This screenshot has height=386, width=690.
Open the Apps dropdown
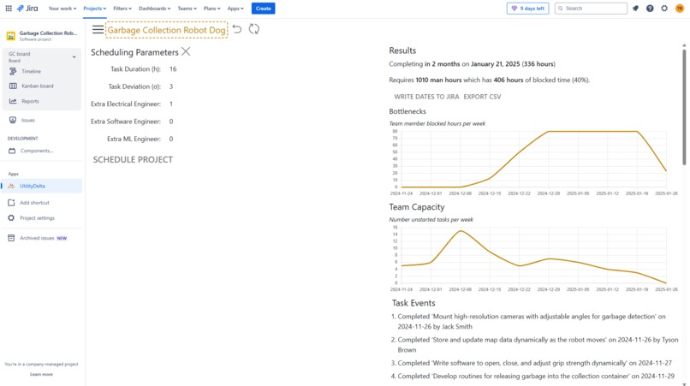[235, 9]
